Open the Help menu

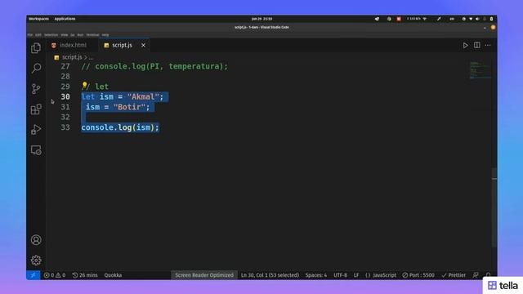coord(105,34)
